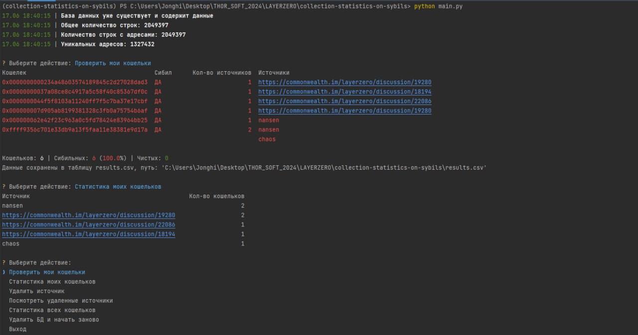The height and width of the screenshot is (335, 638).
Task: Click wallet address 0x000000062e42f23c...bb25
Action: point(75,120)
